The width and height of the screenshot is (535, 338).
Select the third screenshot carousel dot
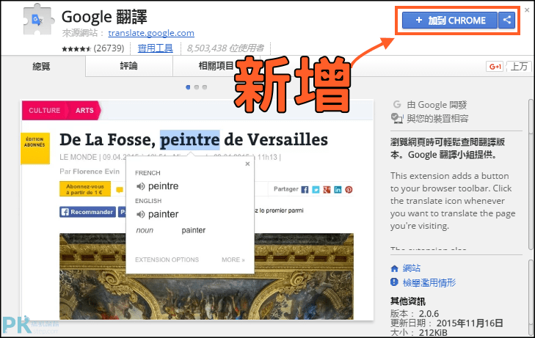click(205, 87)
